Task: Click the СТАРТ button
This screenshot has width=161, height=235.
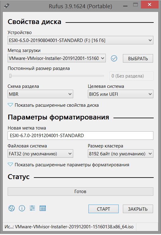Action: [103, 209]
